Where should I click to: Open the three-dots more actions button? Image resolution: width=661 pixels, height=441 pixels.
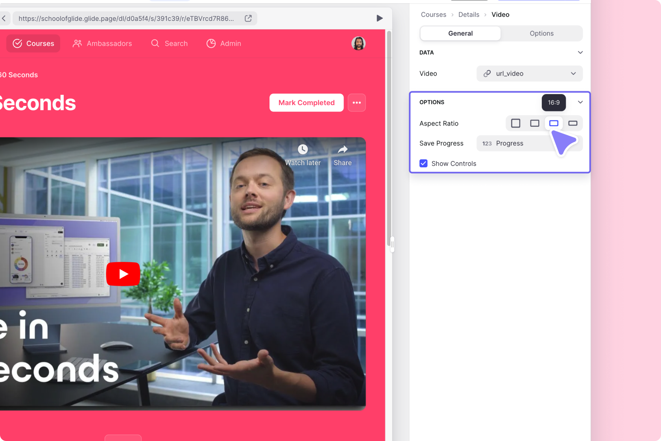coord(356,103)
